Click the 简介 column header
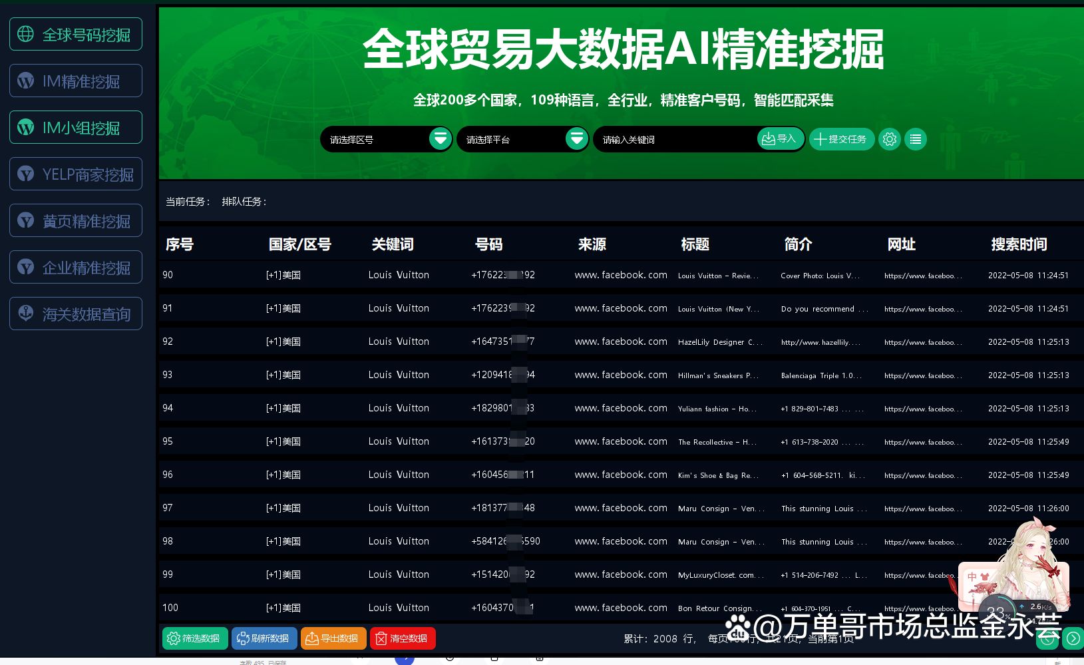This screenshot has height=665, width=1084. tap(799, 244)
